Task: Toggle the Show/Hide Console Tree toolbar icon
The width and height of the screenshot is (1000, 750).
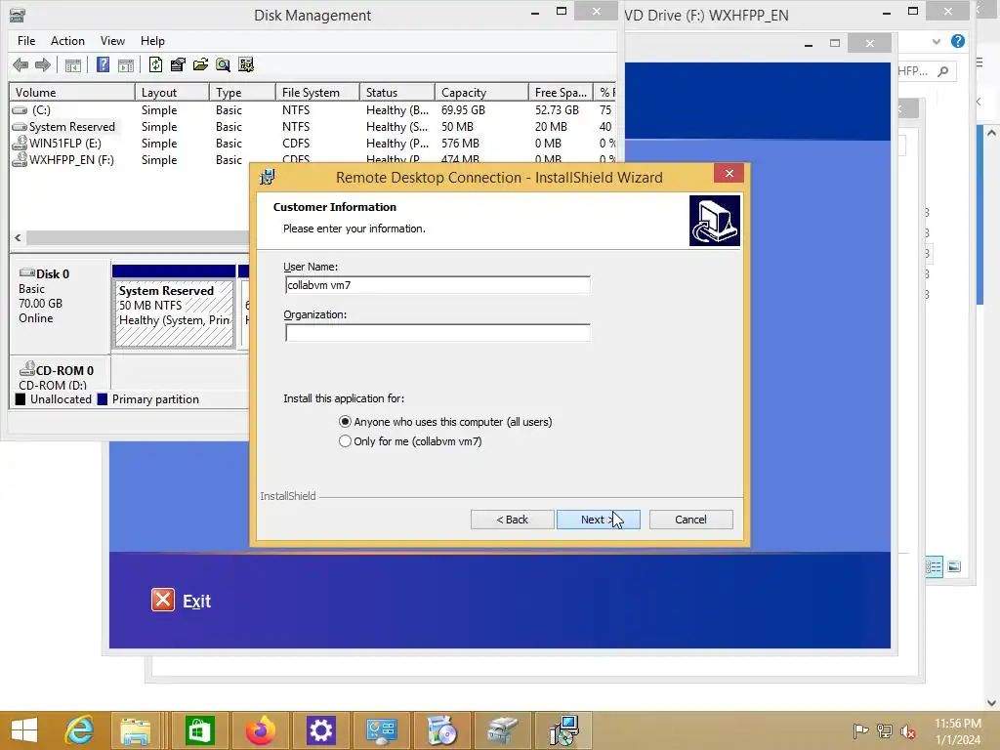Action: [x=72, y=64]
